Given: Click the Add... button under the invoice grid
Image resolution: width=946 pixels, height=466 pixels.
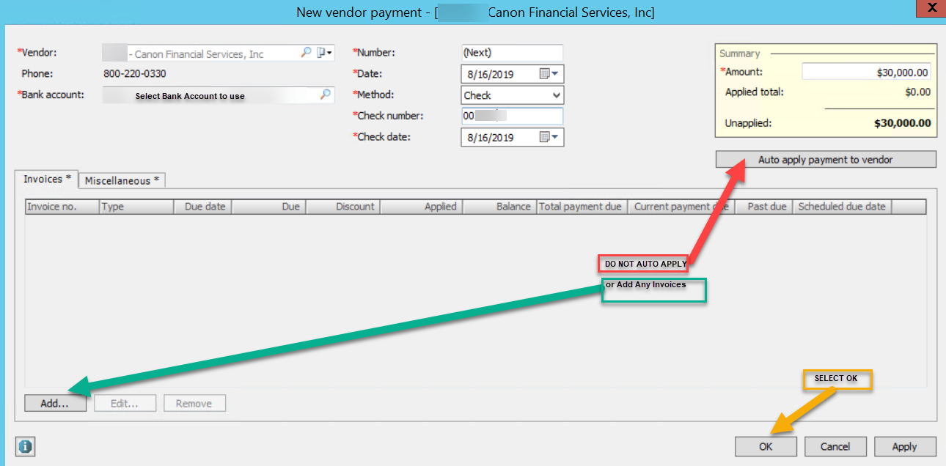Looking at the screenshot, I should pyautogui.click(x=55, y=403).
